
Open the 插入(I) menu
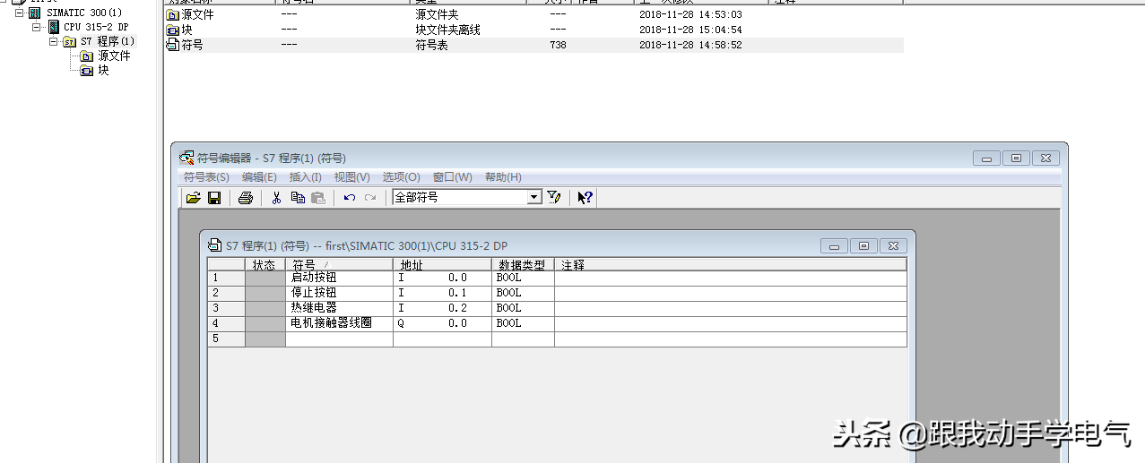coord(305,177)
